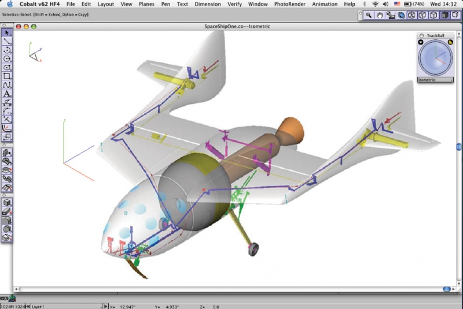Toggle the yellow TrackBall mode button

[450, 42]
